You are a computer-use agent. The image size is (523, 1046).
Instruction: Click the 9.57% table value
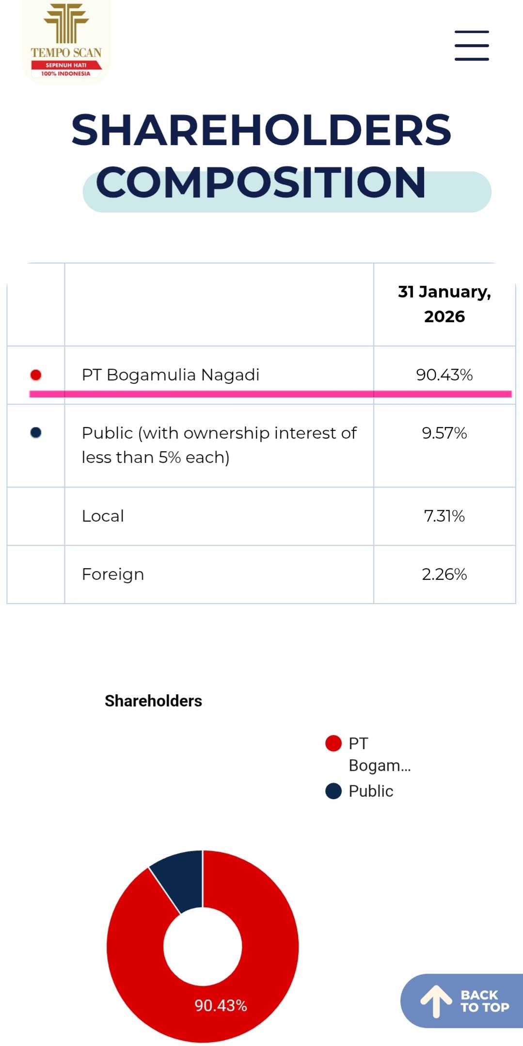[444, 433]
